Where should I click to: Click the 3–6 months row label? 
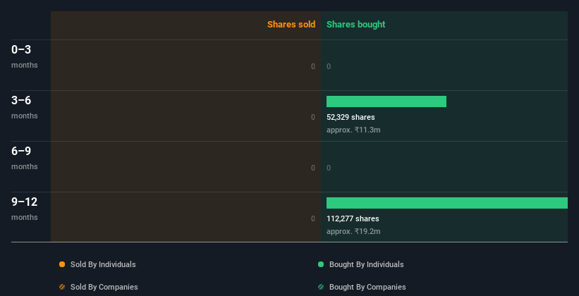pyautogui.click(x=25, y=107)
